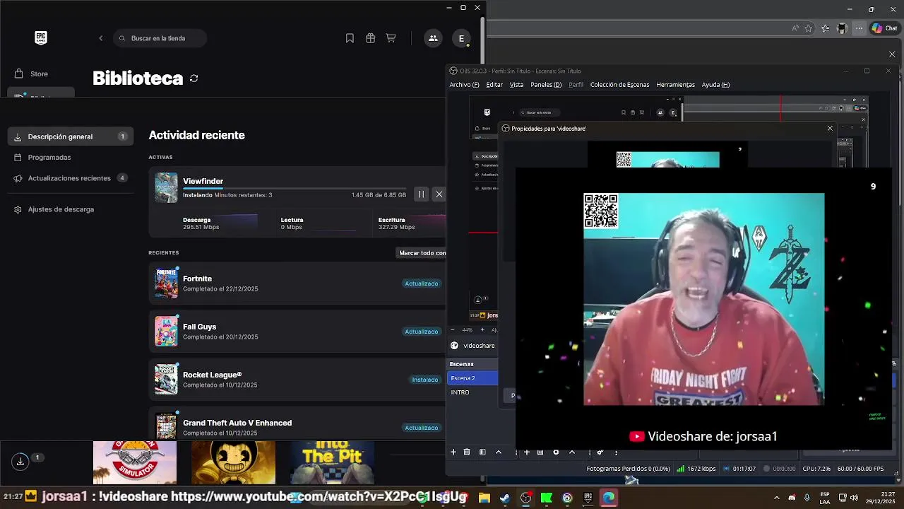Open Read aloud icon in Edge address bar
This screenshot has height=509, width=904.
pos(795,28)
